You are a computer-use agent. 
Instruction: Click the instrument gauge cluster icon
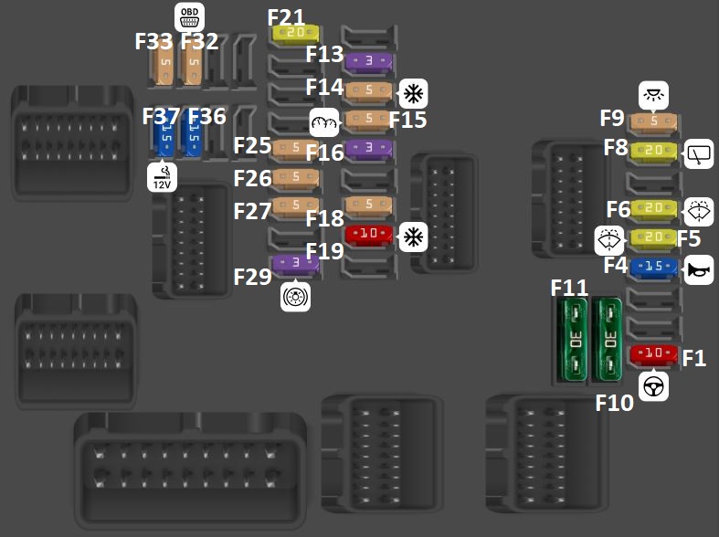tap(324, 122)
